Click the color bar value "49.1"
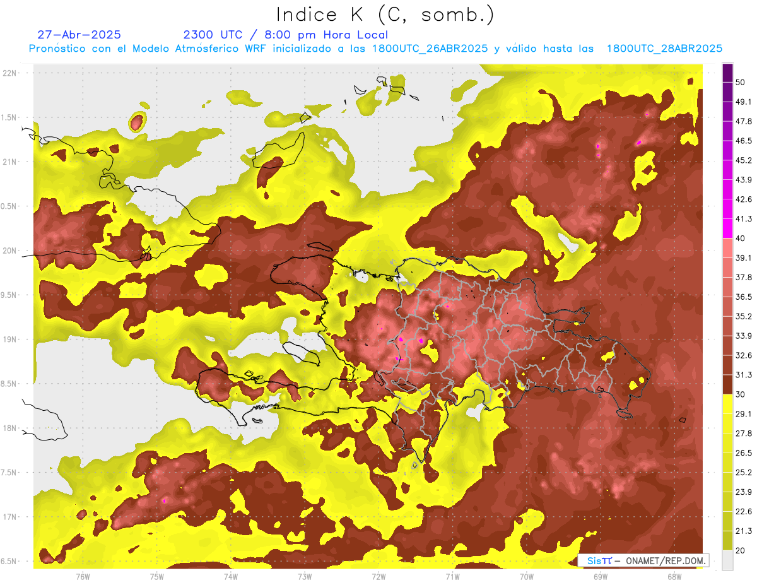This screenshot has height=585, width=757. point(743,102)
